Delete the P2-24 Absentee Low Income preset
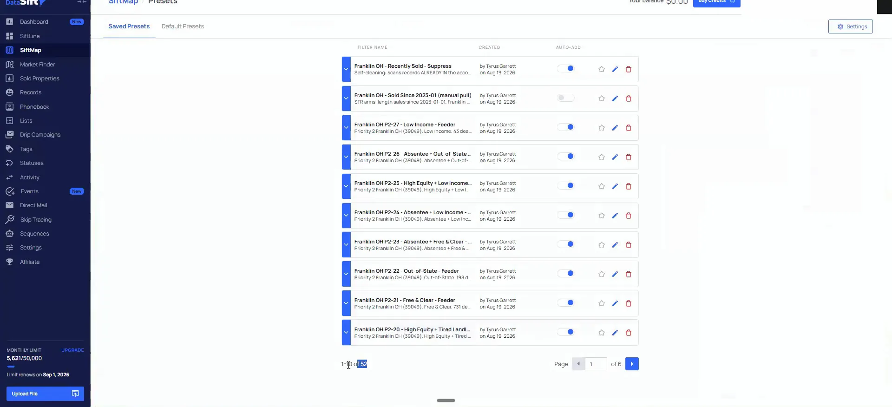This screenshot has width=892, height=407. point(628,216)
